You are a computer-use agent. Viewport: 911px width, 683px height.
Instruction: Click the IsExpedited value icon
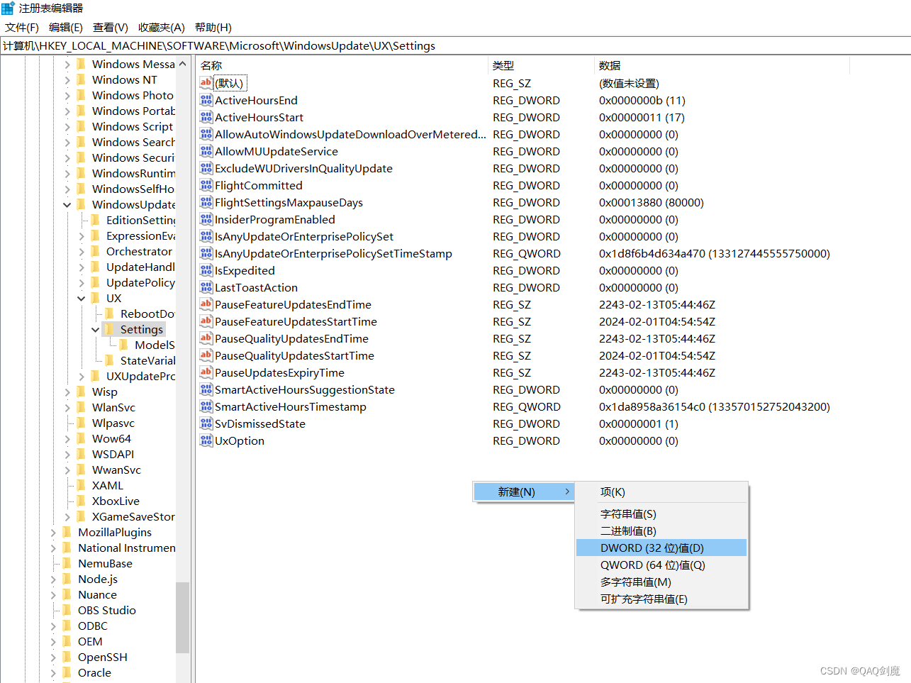coord(206,270)
